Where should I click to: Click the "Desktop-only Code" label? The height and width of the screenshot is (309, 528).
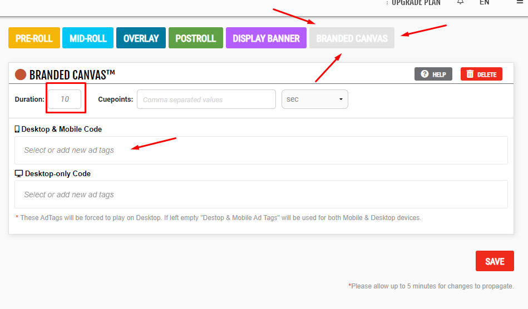pyautogui.click(x=58, y=173)
